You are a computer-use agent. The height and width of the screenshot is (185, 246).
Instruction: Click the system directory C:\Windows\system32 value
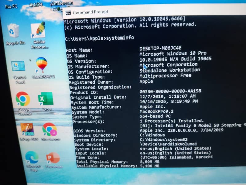click(164, 140)
